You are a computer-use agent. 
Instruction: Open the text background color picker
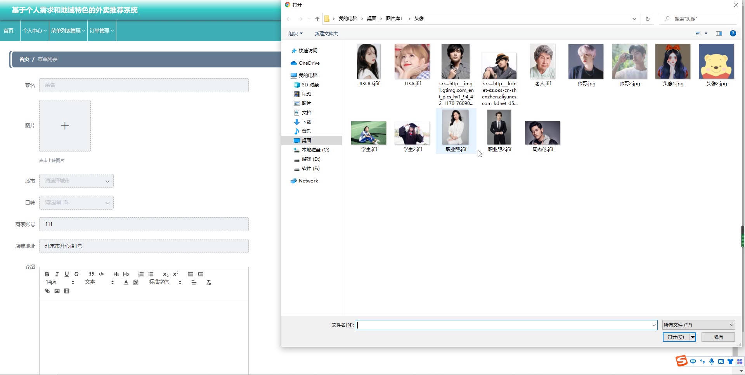[136, 282]
